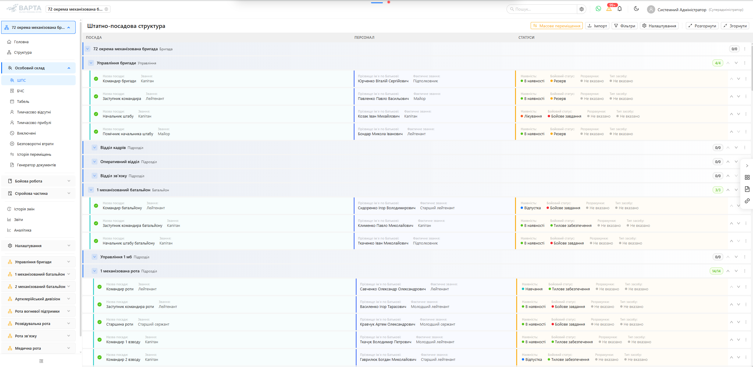Click Масове переміщення button
The width and height of the screenshot is (753, 367).
557,26
